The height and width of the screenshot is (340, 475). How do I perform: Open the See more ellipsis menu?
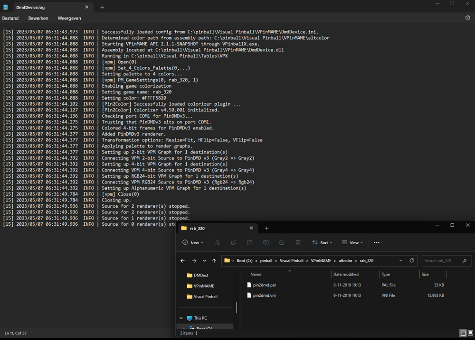tap(377, 243)
